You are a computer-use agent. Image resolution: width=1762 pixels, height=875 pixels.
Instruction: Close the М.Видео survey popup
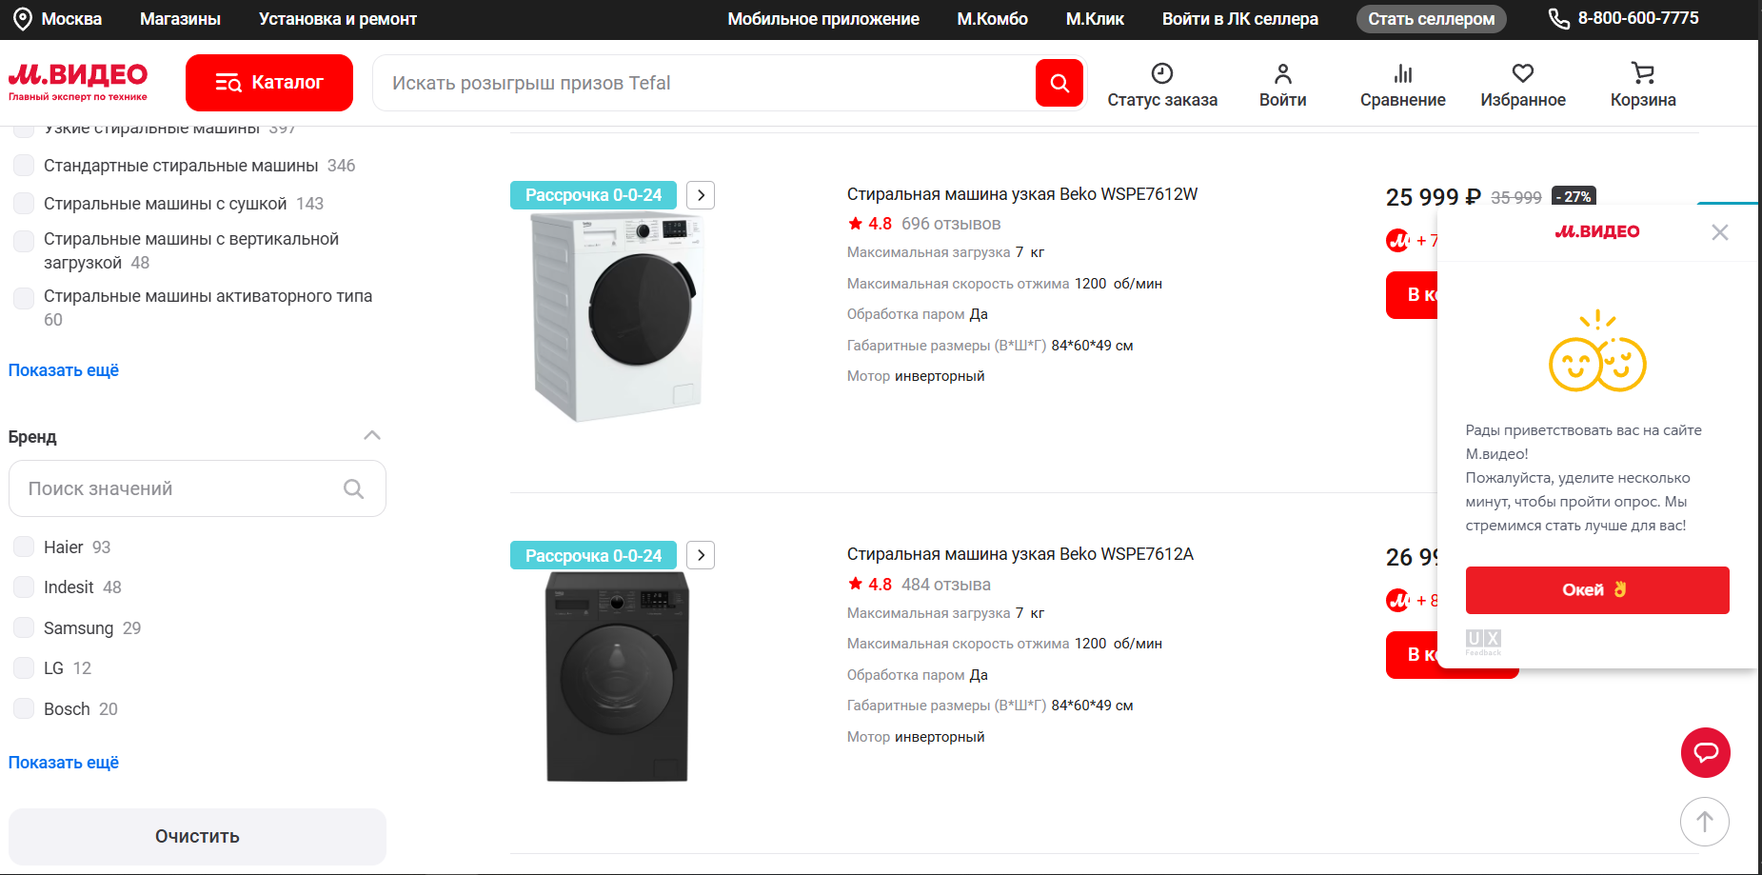(x=1719, y=232)
